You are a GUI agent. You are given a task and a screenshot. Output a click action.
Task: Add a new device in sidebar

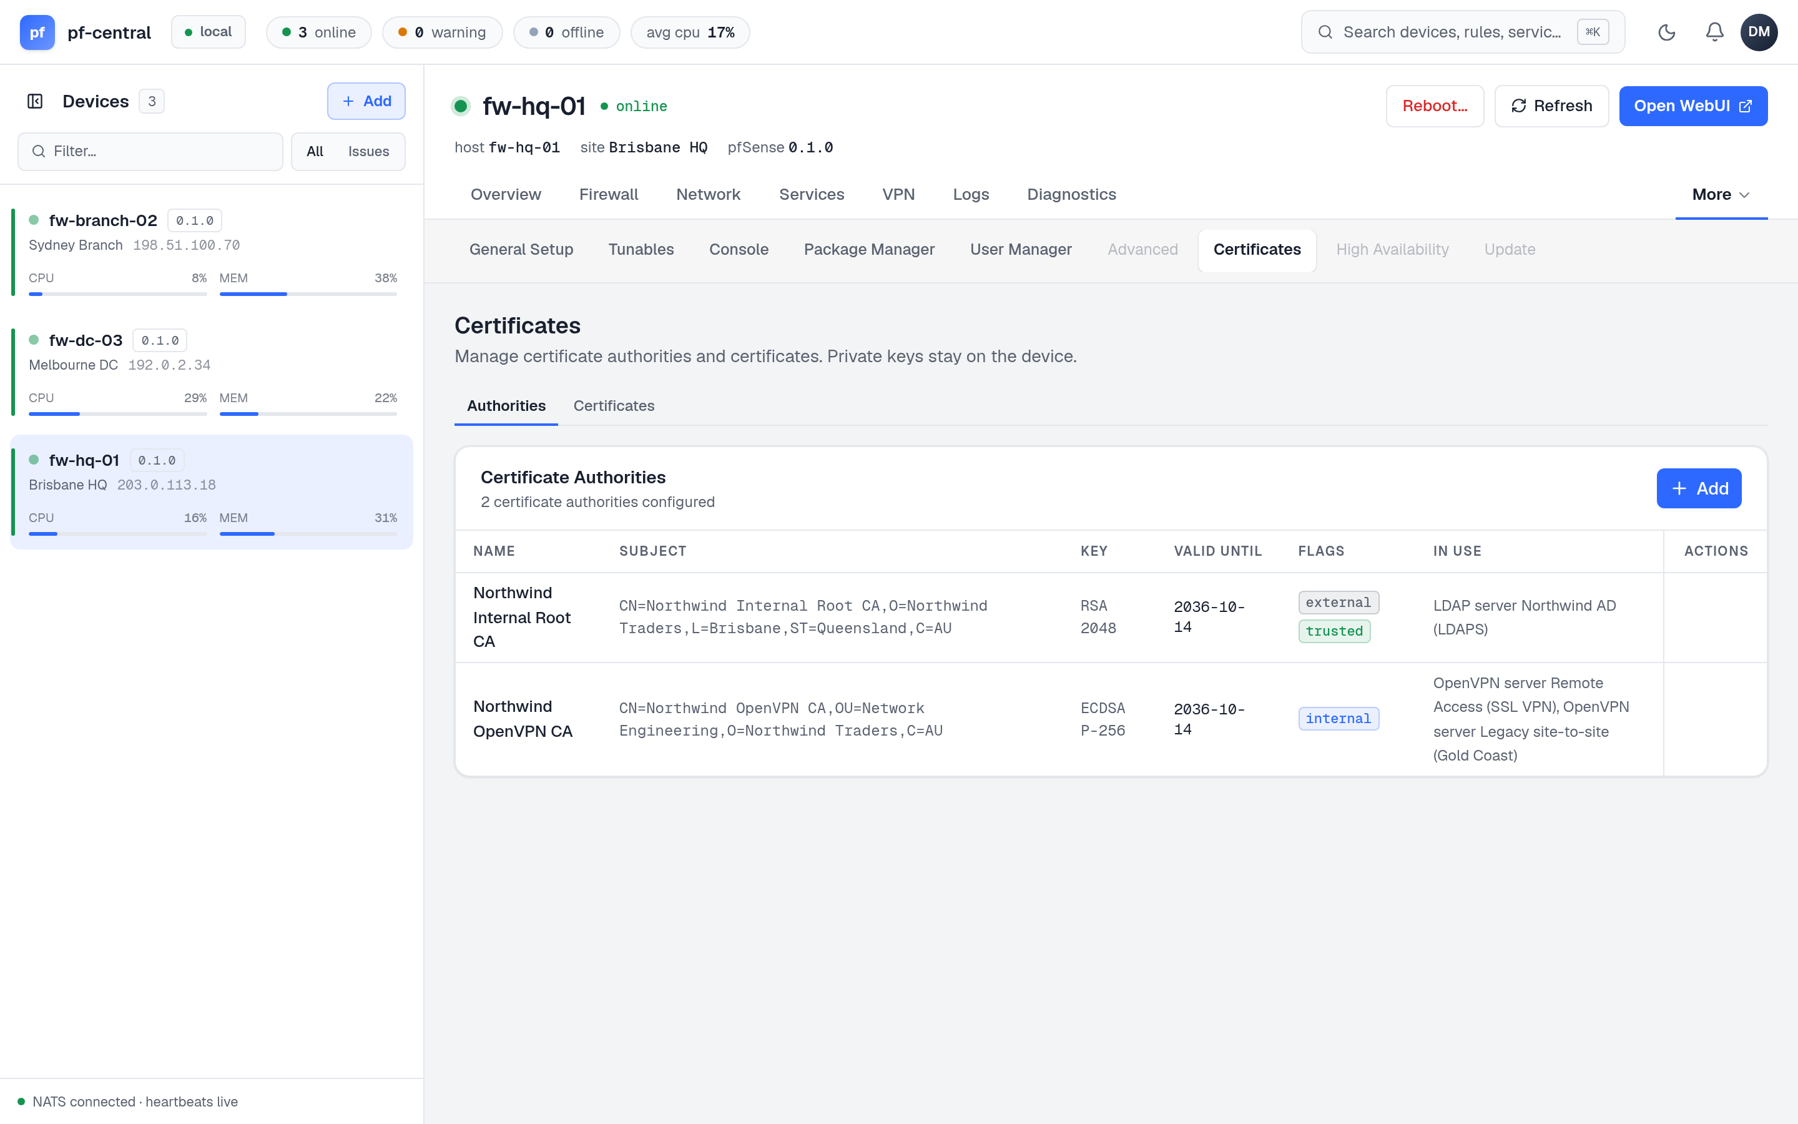pos(366,101)
